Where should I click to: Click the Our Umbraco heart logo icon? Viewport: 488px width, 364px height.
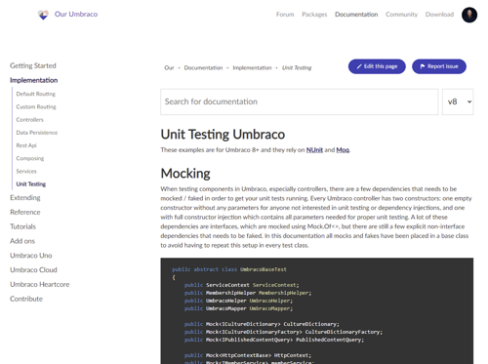pyautogui.click(x=43, y=15)
